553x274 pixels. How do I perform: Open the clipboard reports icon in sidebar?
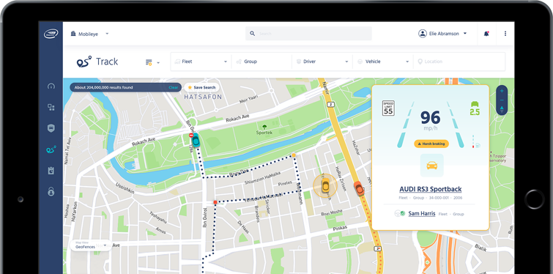pos(51,171)
